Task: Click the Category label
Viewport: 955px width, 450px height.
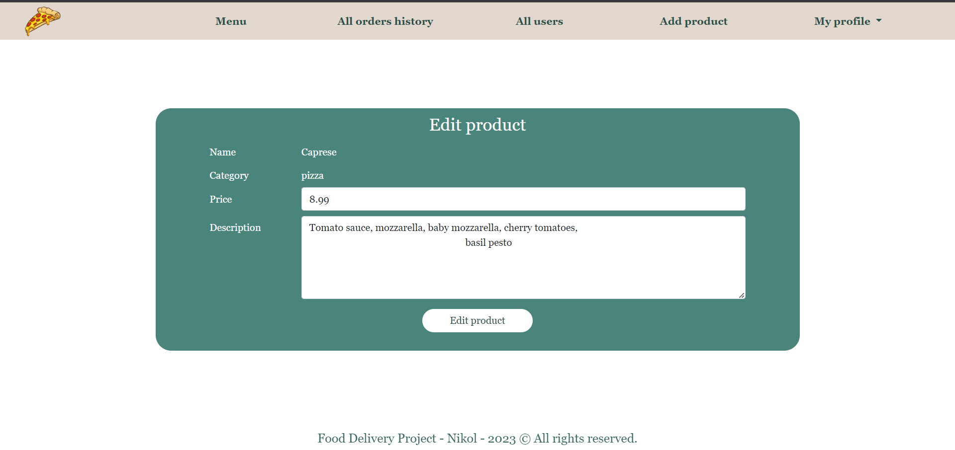Action: pos(229,176)
